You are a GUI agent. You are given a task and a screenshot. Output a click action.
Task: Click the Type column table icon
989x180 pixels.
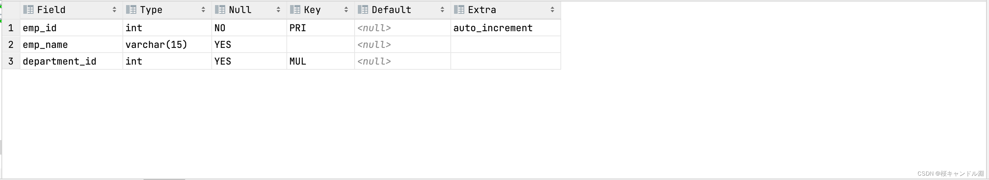point(131,9)
